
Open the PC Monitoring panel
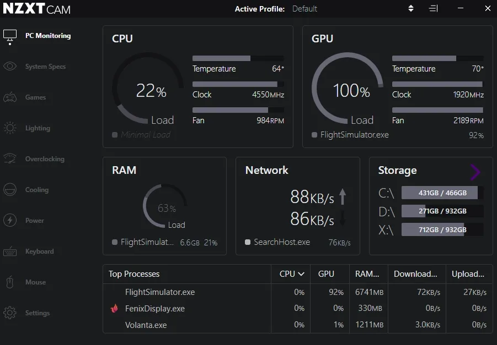click(47, 36)
